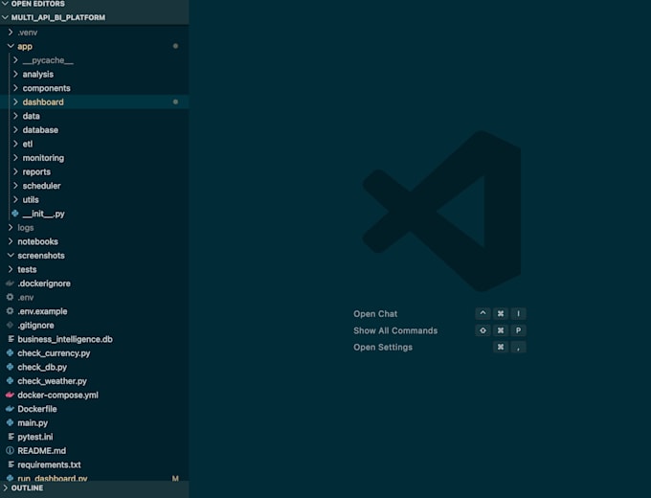Click the file icon of requirements.txt
Viewport: 651px width, 498px height.
[11, 464]
